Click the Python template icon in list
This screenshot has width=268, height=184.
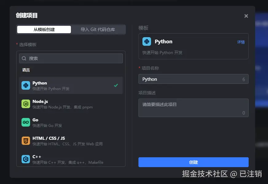point(26,85)
